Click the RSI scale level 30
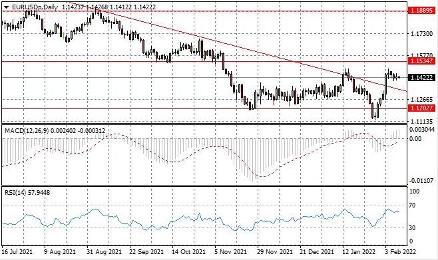438x260 pixels. tap(412, 228)
